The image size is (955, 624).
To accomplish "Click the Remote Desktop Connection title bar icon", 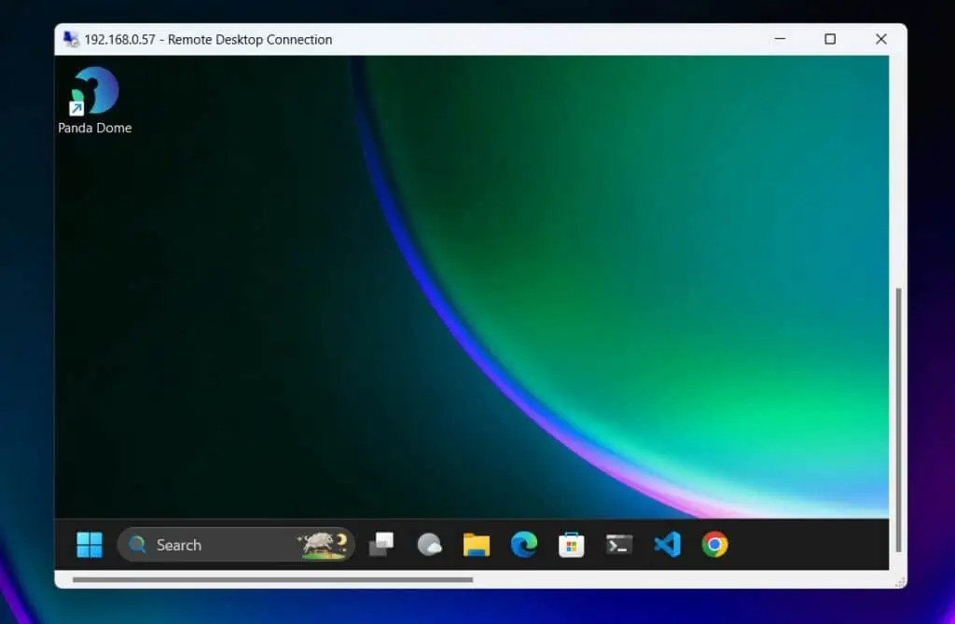I will [x=71, y=39].
